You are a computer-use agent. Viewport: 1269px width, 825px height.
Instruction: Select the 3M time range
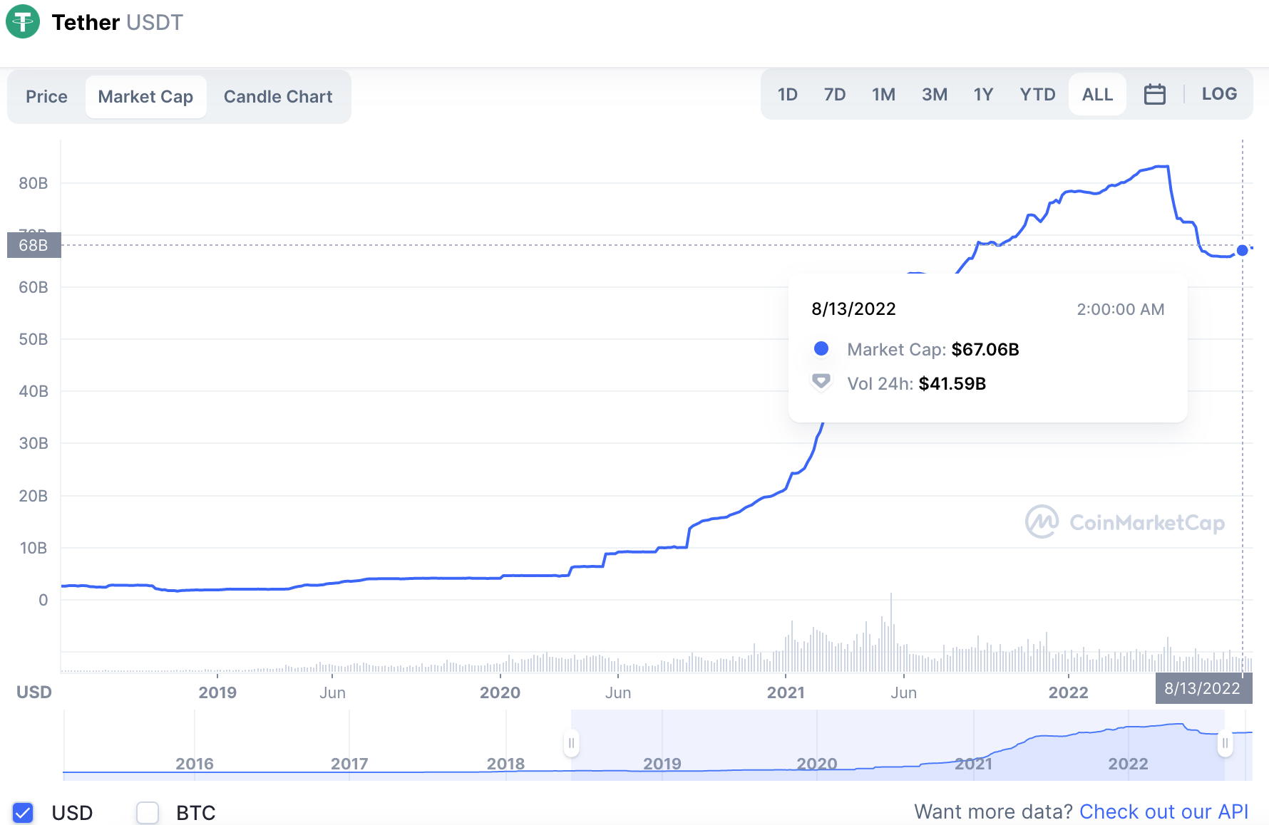click(x=935, y=93)
